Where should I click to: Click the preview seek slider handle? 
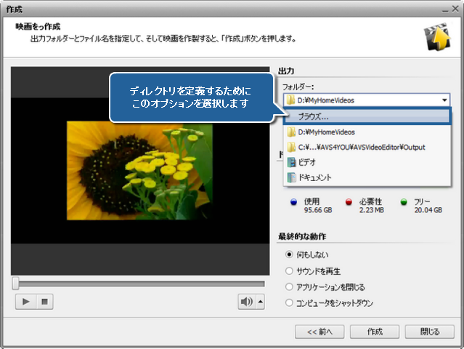(x=16, y=283)
